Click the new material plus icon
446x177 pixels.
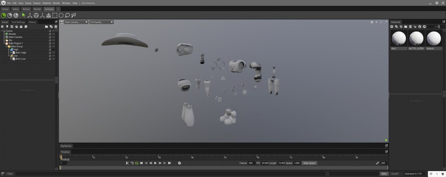pos(392,27)
